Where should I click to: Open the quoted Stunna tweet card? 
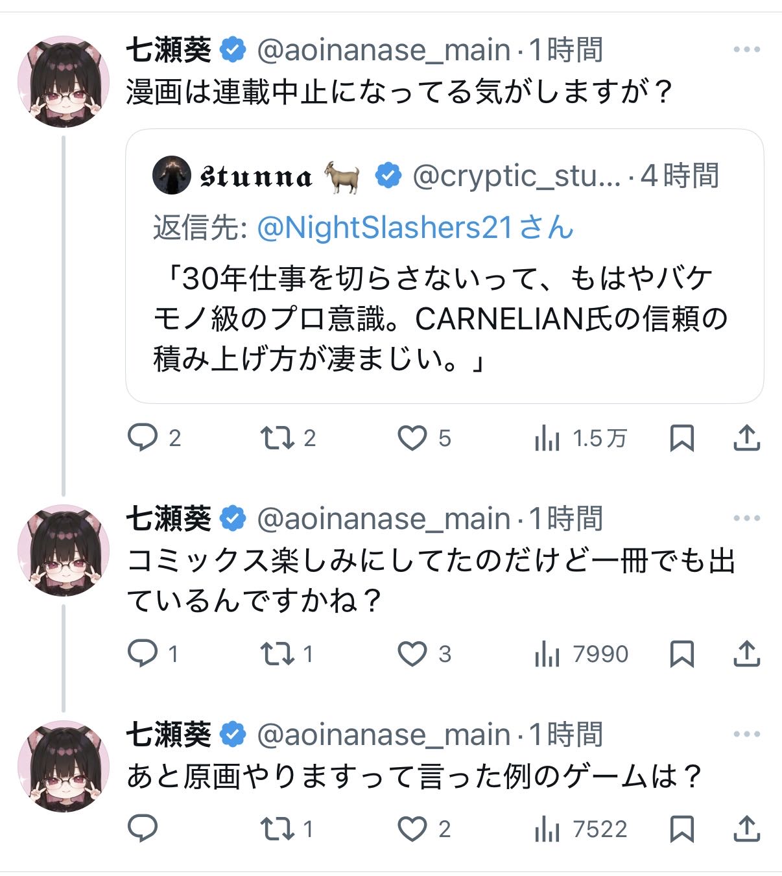[x=444, y=318]
